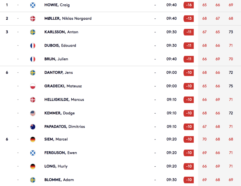Screen dimensions: 241x186
Task: Click Australia flag icon next to PAPADATOS, Dimitrios
Action: 33,127
